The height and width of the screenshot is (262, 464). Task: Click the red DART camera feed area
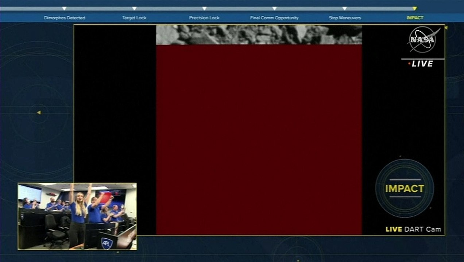(x=259, y=140)
